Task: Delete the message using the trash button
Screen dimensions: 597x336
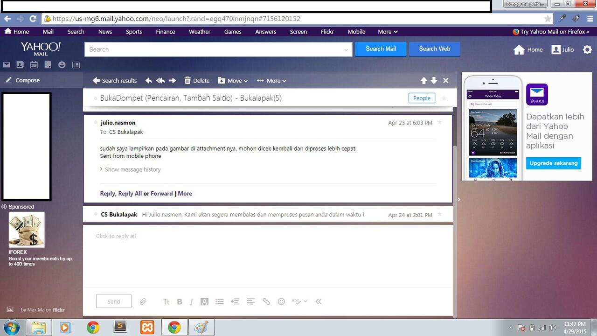Action: (197, 80)
